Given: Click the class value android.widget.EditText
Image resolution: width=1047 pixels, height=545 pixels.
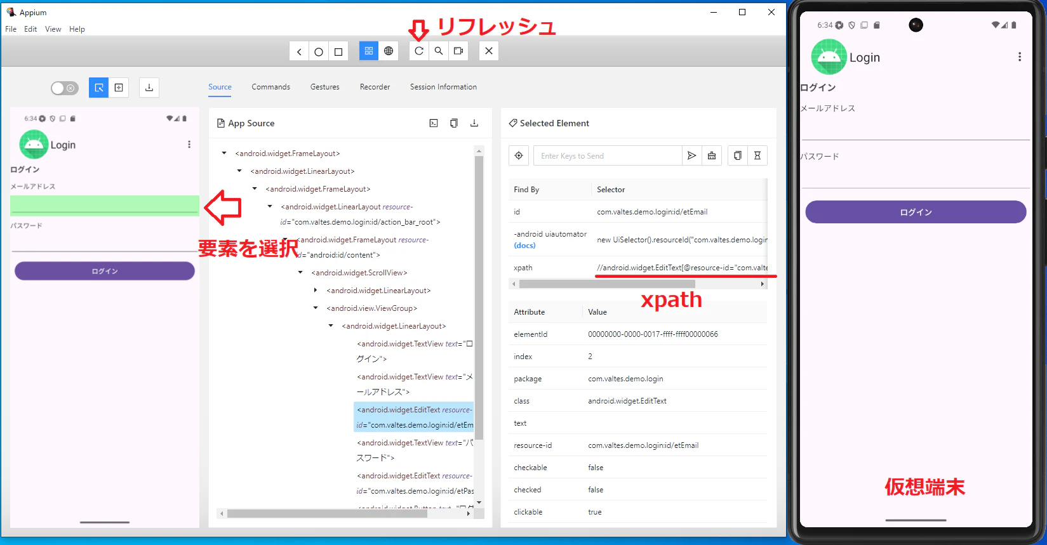Looking at the screenshot, I should coord(627,401).
